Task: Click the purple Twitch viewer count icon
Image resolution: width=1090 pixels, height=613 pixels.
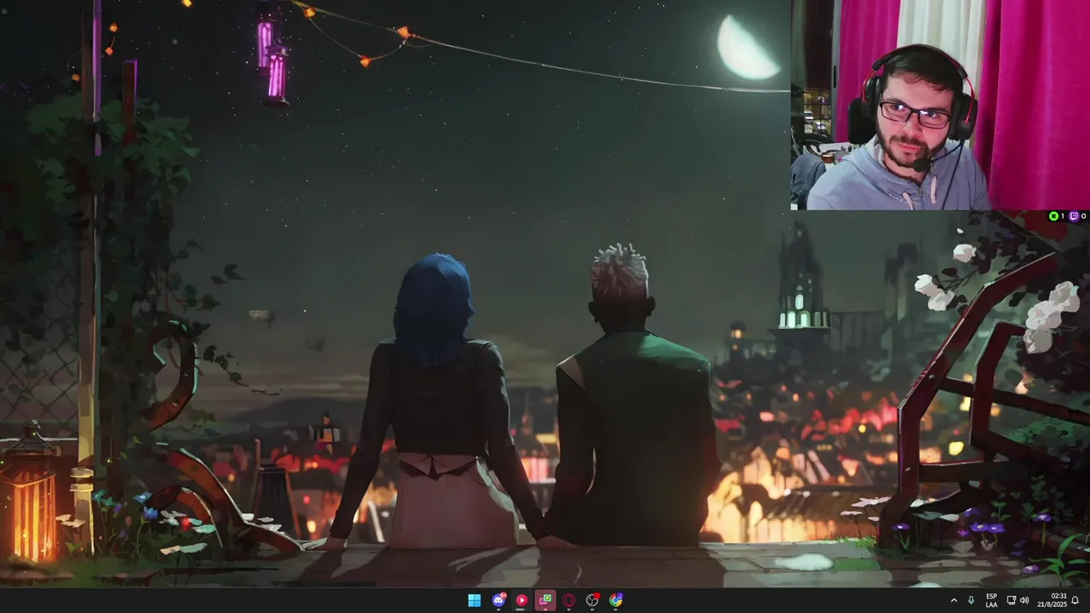Action: [1074, 216]
